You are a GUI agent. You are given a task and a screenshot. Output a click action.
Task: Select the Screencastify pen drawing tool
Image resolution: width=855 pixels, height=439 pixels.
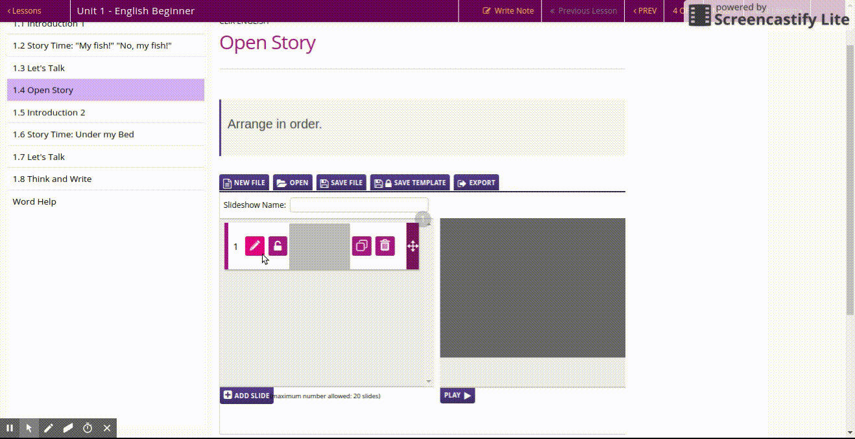49,428
